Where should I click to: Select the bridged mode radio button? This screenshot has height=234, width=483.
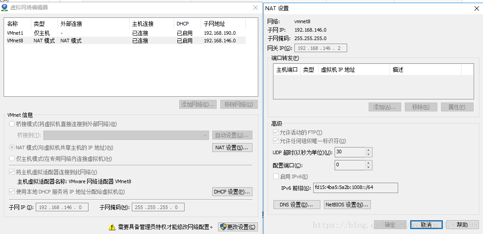pos(12,124)
